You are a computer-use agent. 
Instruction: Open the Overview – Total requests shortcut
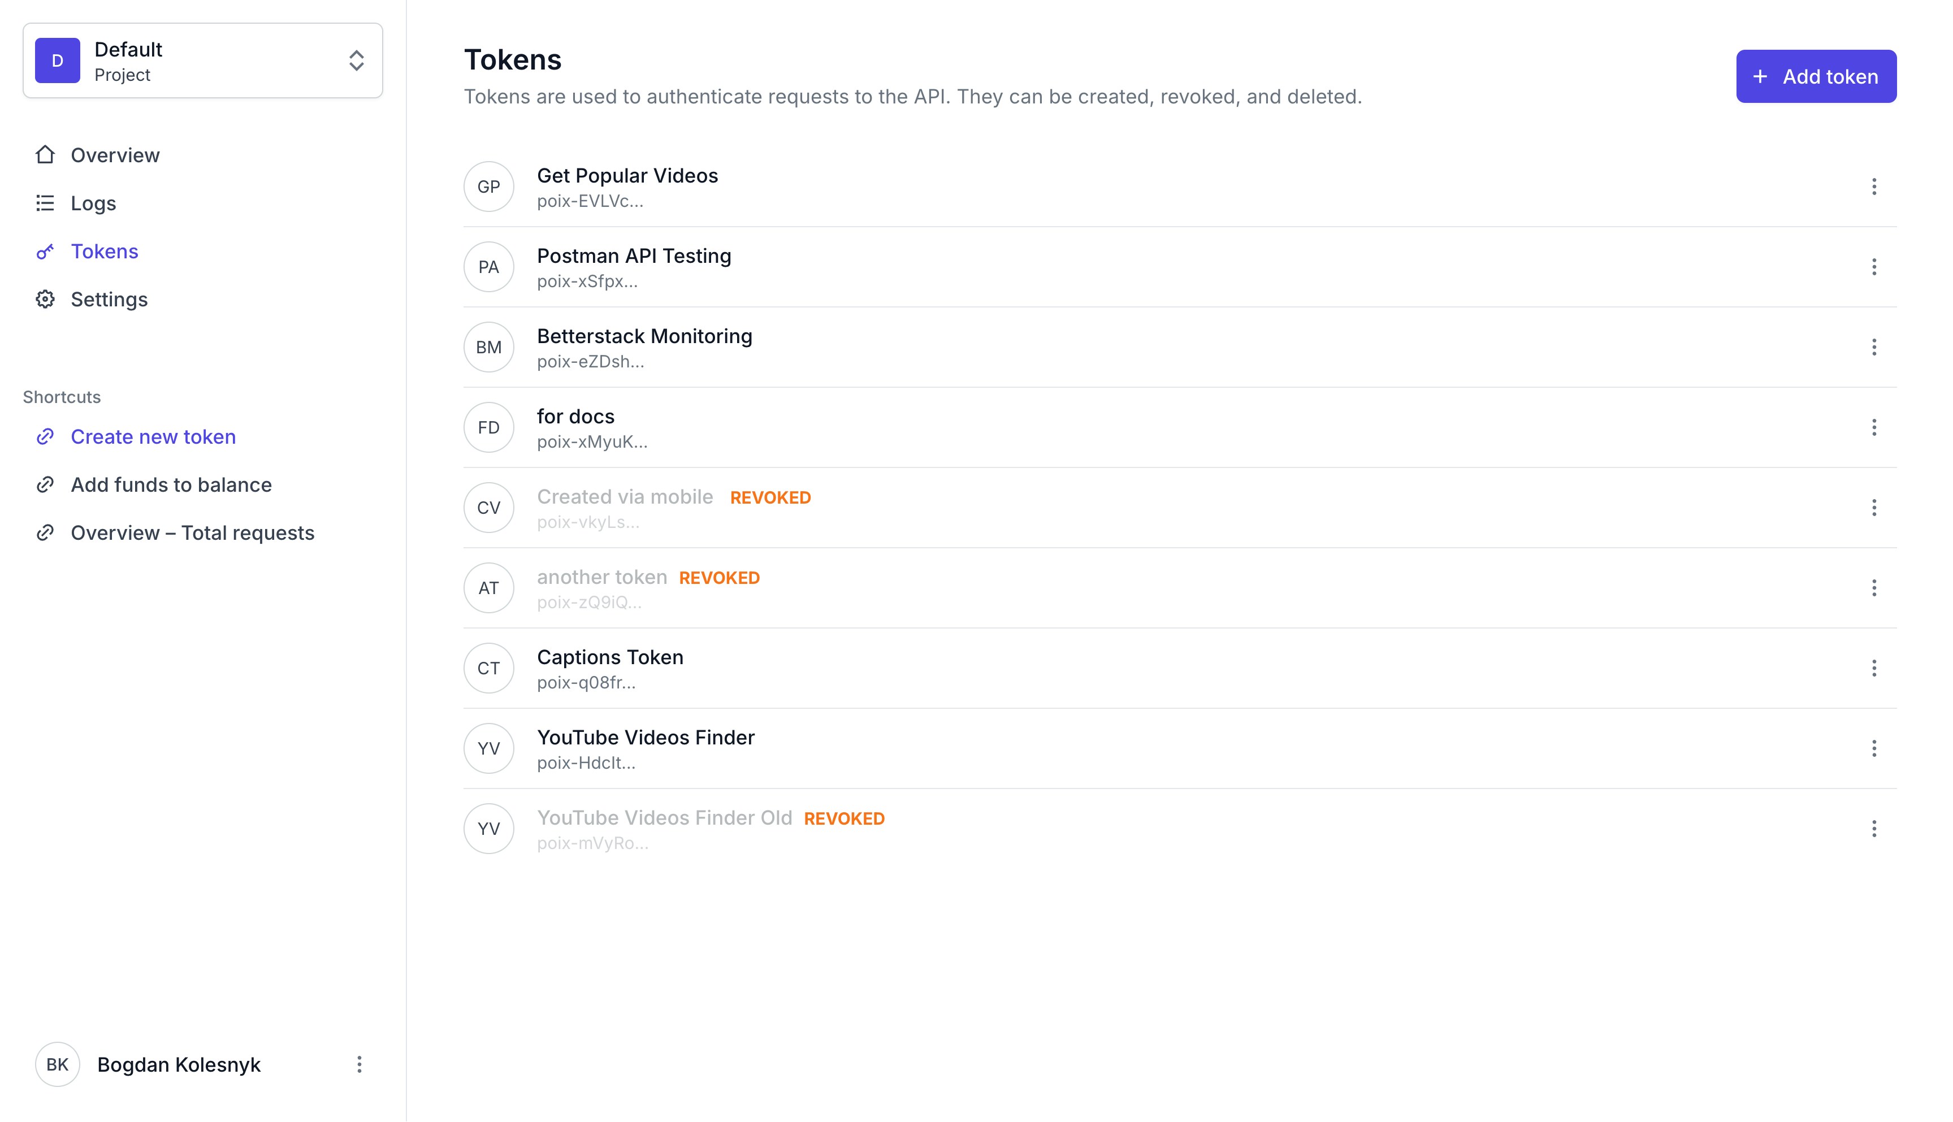[192, 532]
